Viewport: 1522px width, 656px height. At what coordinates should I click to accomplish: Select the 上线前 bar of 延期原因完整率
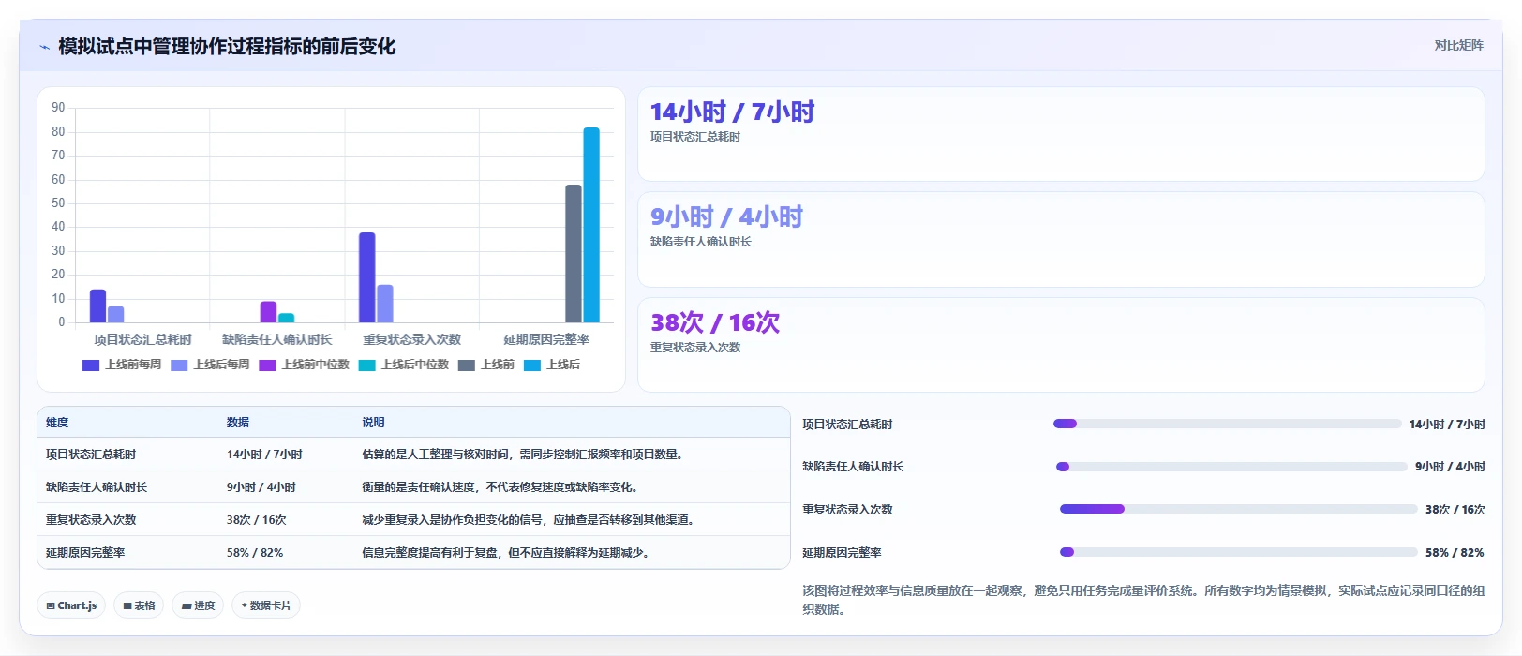coord(574,253)
